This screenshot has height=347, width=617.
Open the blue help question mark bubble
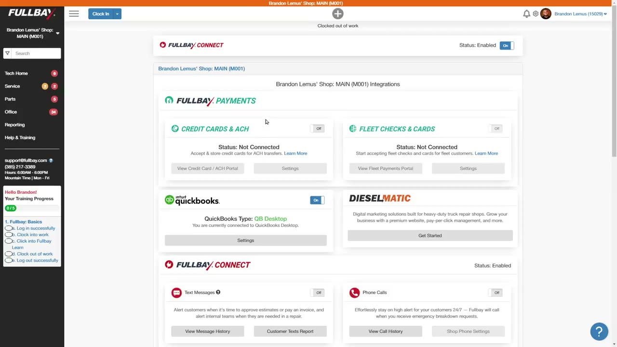[599, 332]
